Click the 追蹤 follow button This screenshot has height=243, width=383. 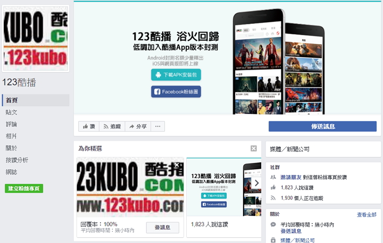point(112,126)
